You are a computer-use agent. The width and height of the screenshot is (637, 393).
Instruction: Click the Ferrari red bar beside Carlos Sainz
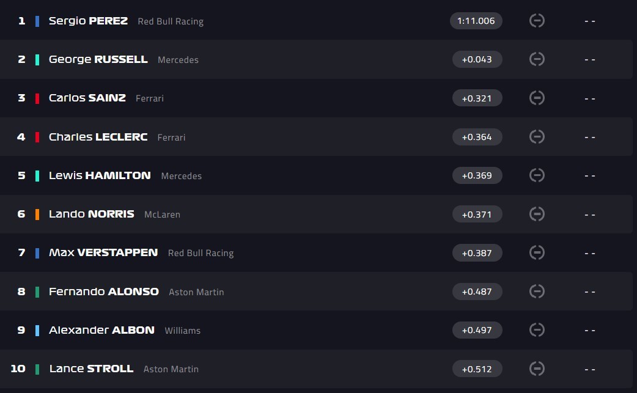(37, 98)
